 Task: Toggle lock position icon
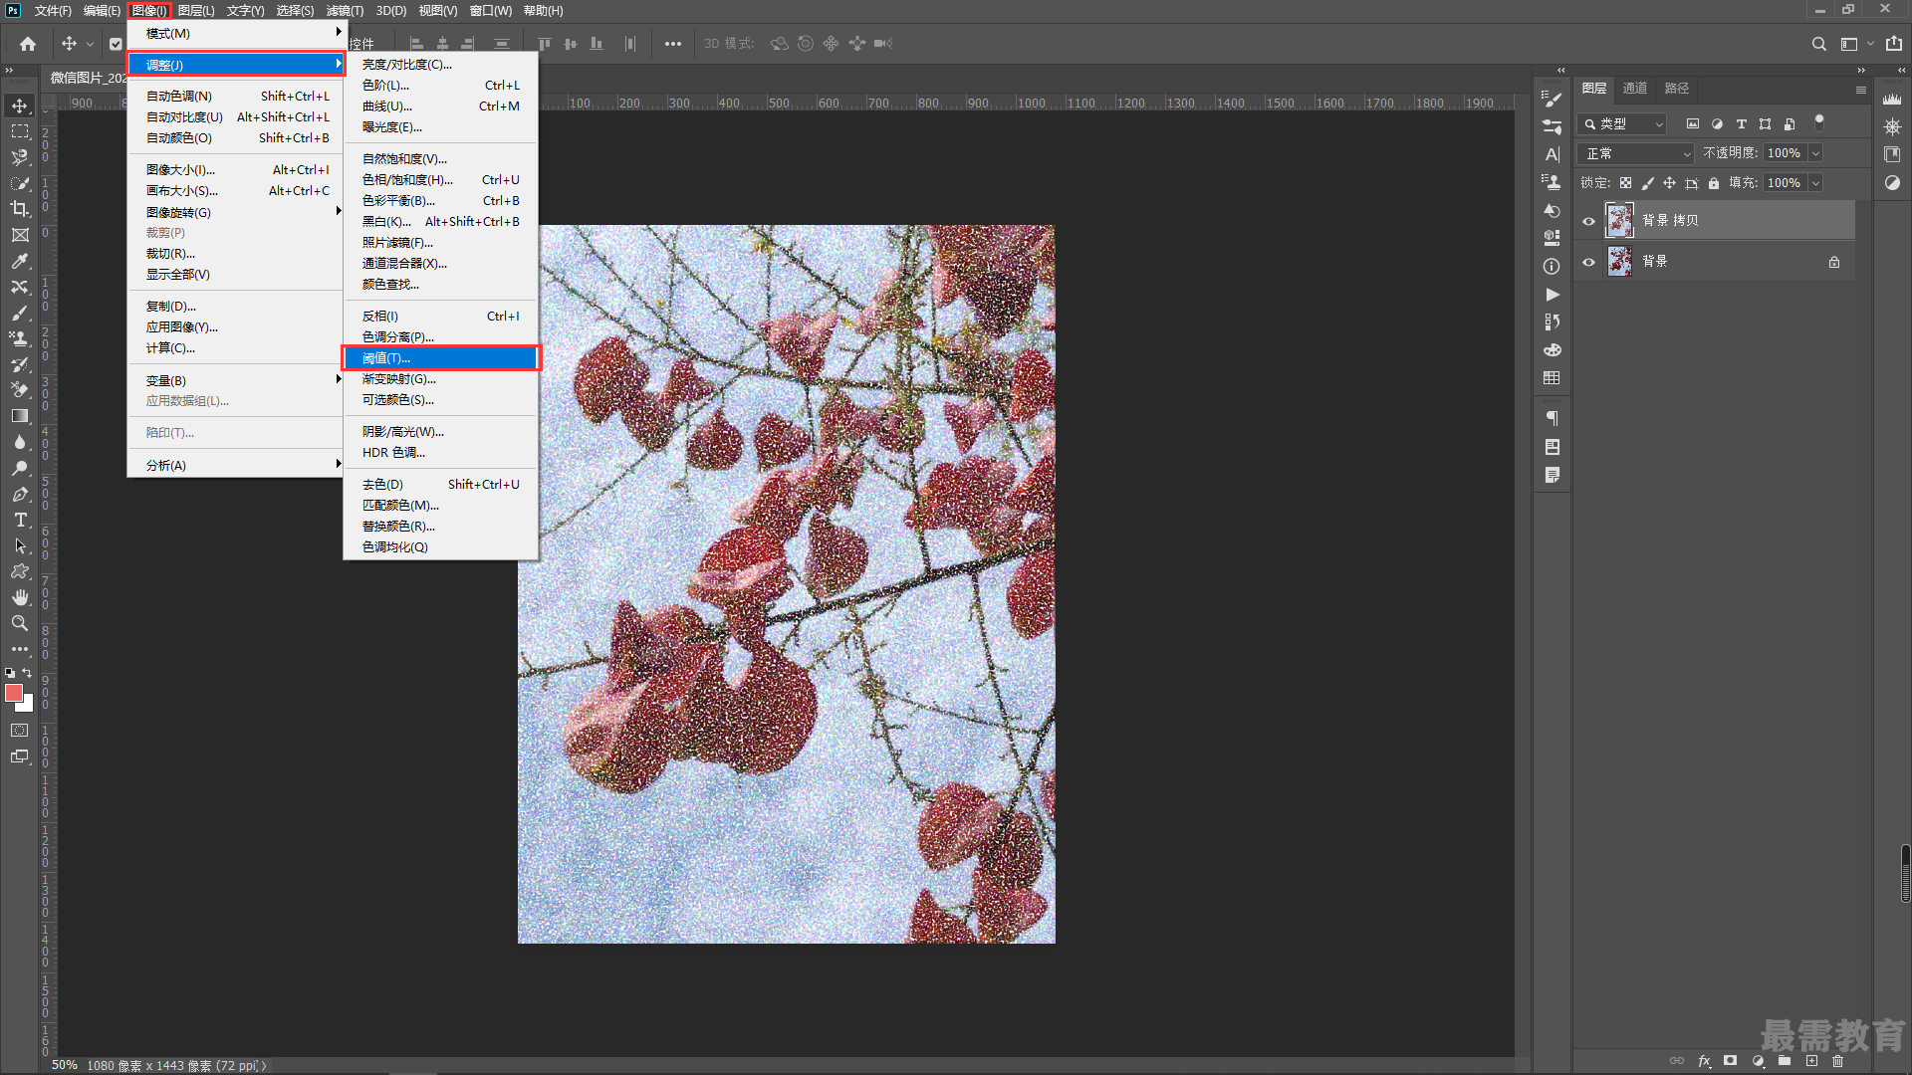coord(1669,183)
